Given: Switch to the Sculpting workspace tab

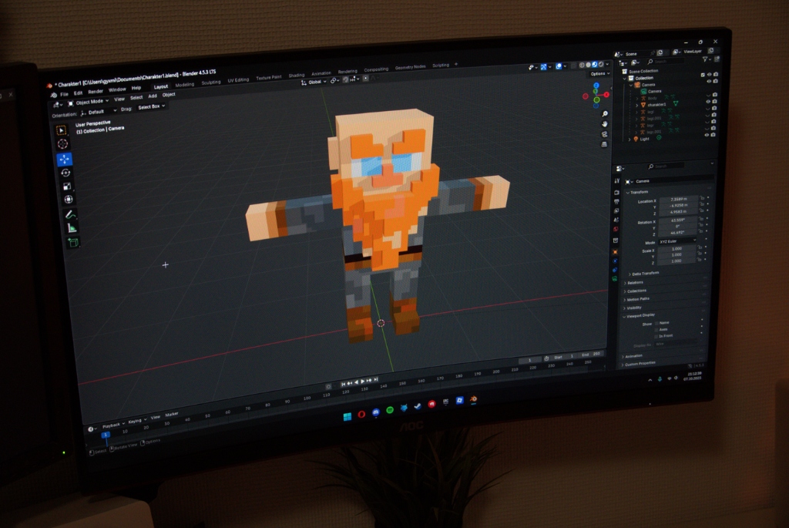Looking at the screenshot, I should [x=211, y=82].
